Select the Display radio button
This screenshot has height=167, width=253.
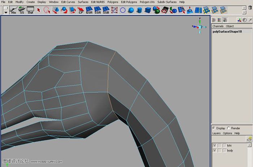pyautogui.click(x=214, y=128)
